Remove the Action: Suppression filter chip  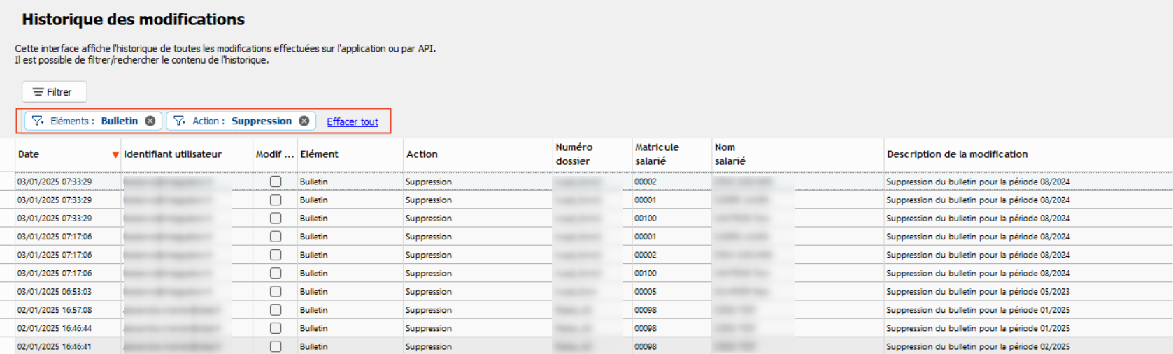coord(304,121)
